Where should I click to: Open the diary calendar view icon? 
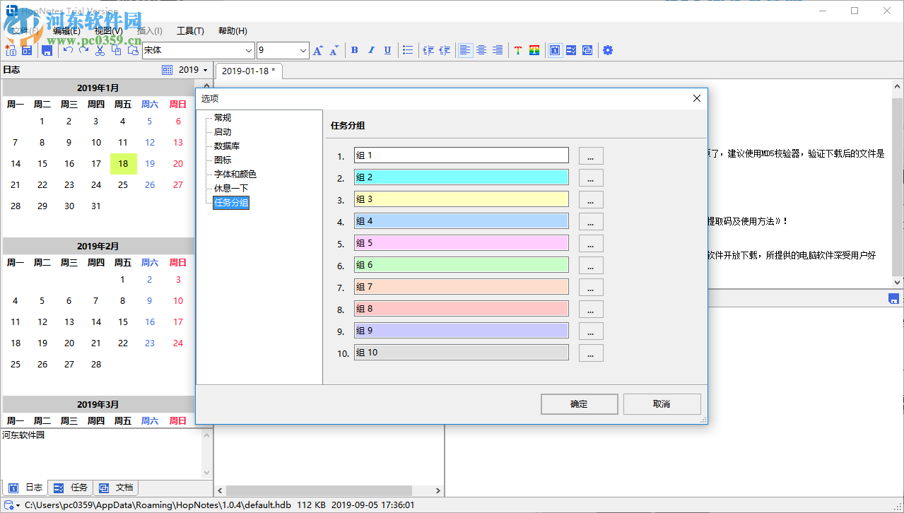click(x=555, y=50)
